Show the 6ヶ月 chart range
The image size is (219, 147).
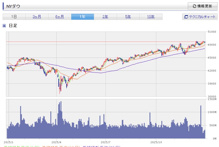coord(60,17)
